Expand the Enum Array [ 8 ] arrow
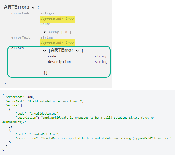 click(x=45, y=32)
